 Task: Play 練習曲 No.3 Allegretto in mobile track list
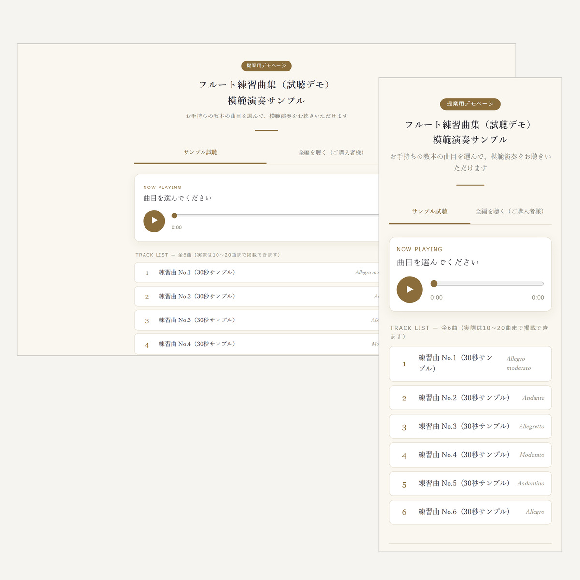pos(470,426)
